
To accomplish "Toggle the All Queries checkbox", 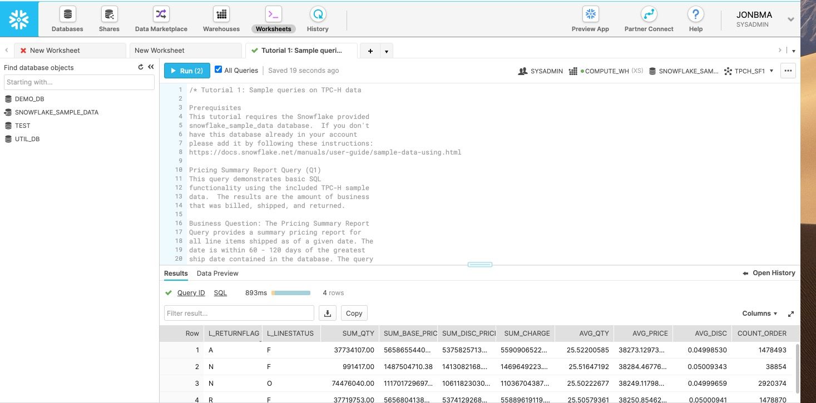I will pyautogui.click(x=218, y=70).
